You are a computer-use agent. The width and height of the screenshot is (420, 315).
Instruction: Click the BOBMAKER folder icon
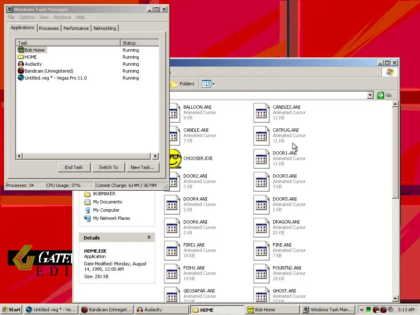(87, 194)
